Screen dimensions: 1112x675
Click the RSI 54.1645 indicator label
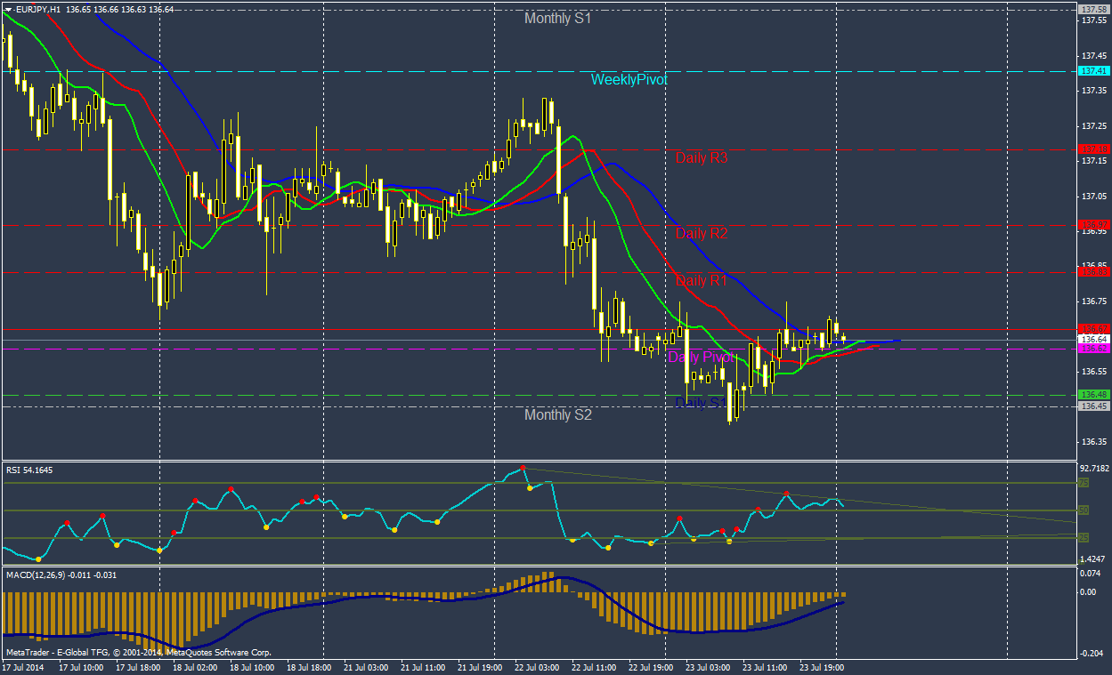point(29,470)
